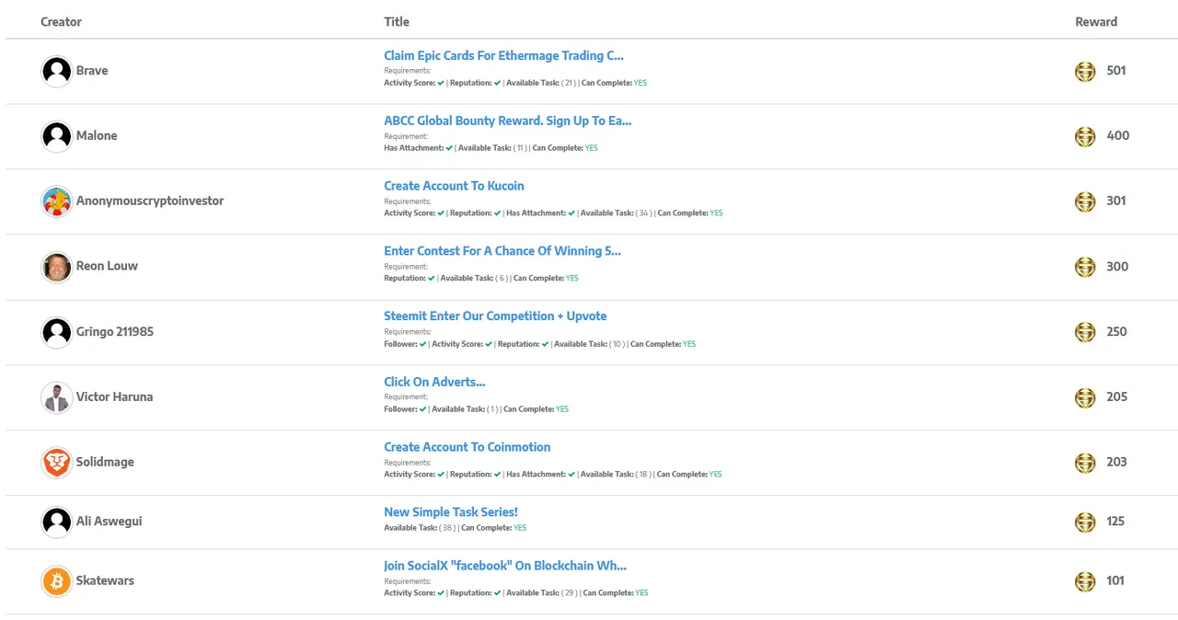Click 'Available Task: ( 38 )' in Ali Aswegui's row
1178x620 pixels.
(419, 528)
